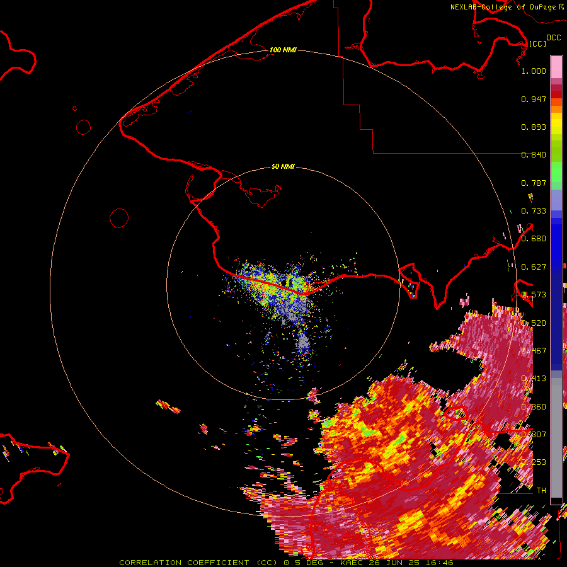567x567 pixels.
Task: Click the Correlation Coefficient caption at bottom
Action: click(x=286, y=563)
